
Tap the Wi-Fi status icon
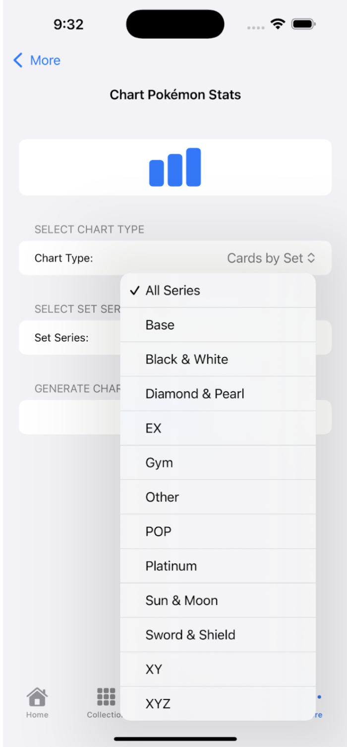pos(278,24)
